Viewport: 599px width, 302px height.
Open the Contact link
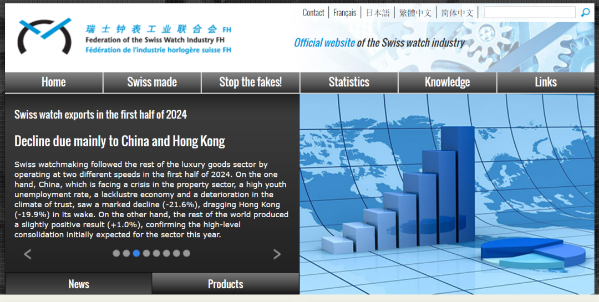313,13
